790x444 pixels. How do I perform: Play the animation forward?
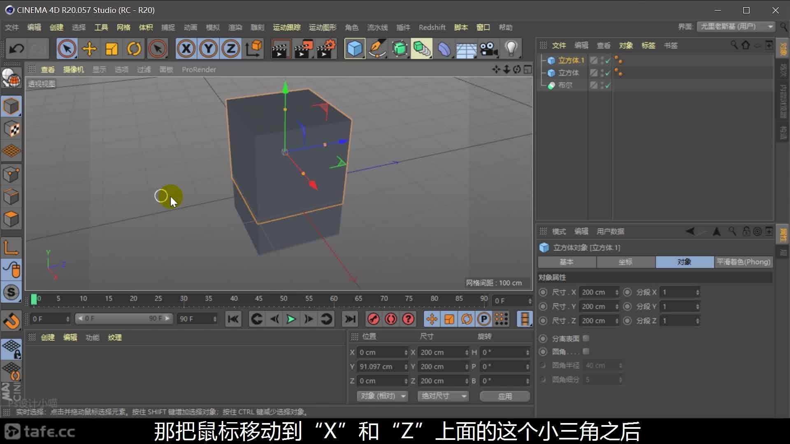[x=291, y=319]
